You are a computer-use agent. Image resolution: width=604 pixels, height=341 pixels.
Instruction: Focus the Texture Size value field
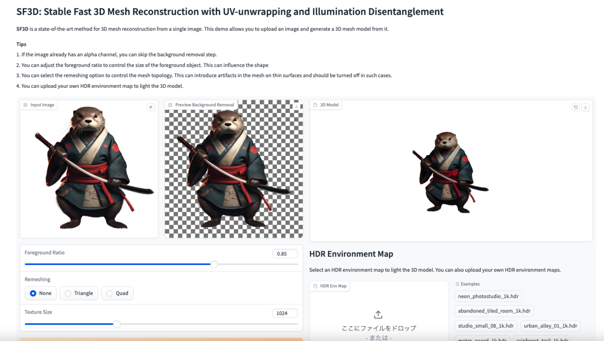(284, 313)
